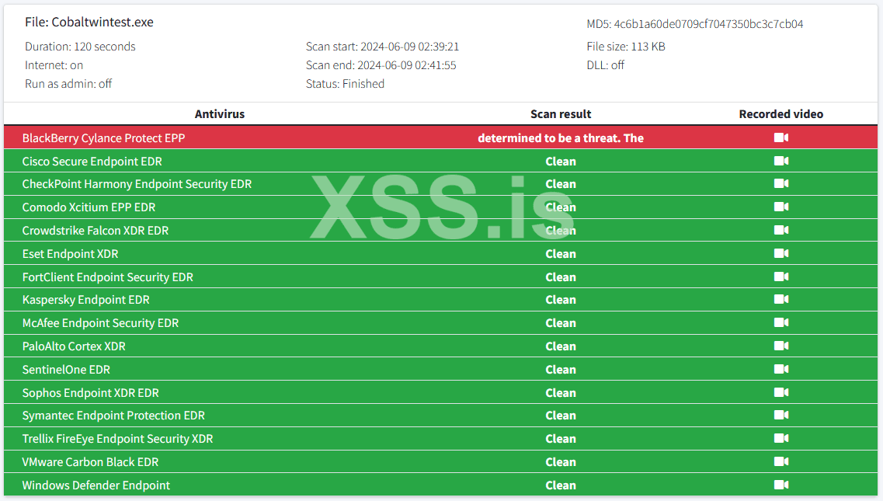
Task: Click the 'determined to be a threat' result
Action: pyautogui.click(x=561, y=138)
